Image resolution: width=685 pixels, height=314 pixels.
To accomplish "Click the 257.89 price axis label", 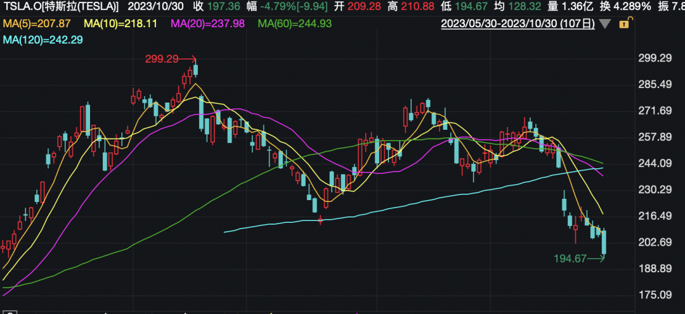I will 655,137.
